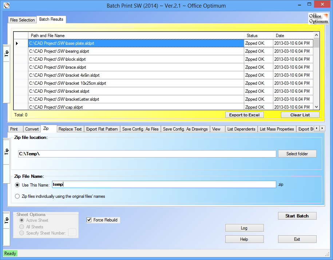Open the Tip tab beside results list
The width and height of the screenshot is (333, 260).
pos(7,53)
